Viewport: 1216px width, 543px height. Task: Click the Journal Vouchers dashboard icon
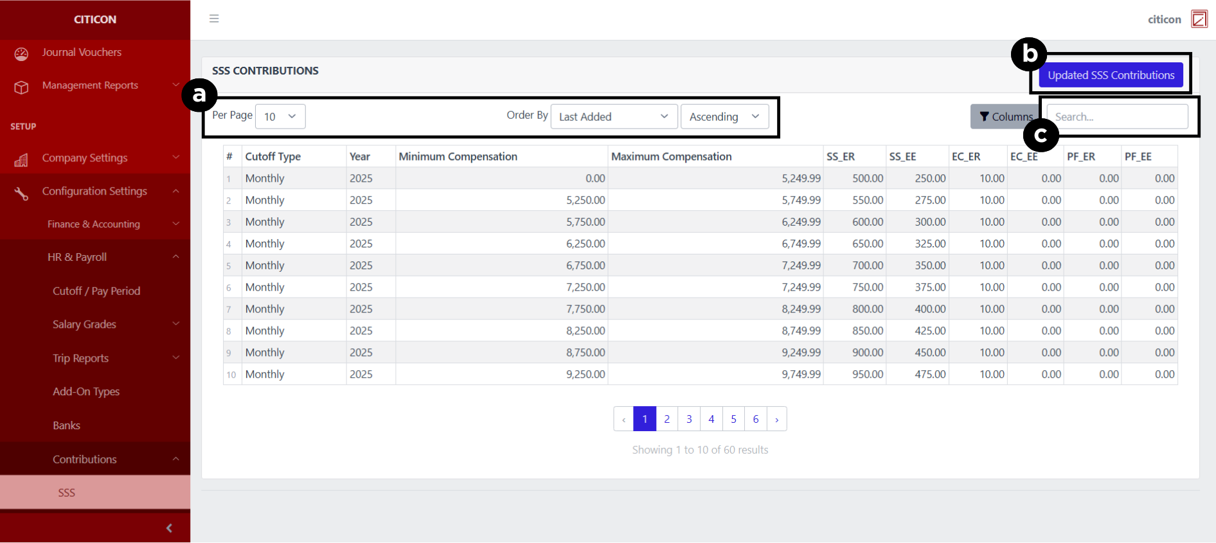pos(21,53)
